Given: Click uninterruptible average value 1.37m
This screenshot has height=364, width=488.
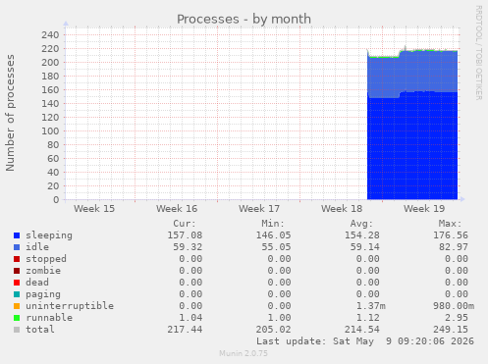Looking at the screenshot, I should (371, 306).
